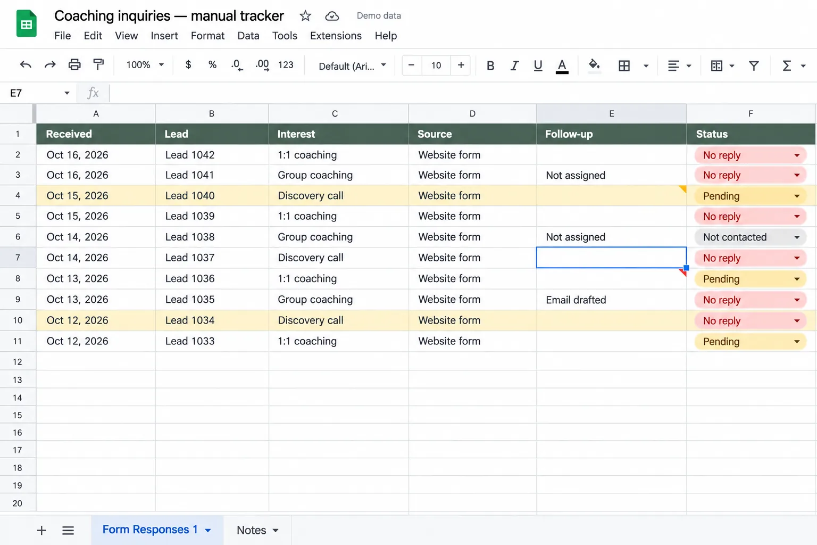Show all sheets list icon
Image resolution: width=817 pixels, height=545 pixels.
pyautogui.click(x=68, y=530)
